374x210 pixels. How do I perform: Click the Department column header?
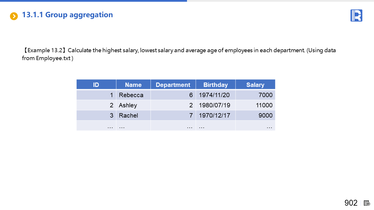(173, 85)
